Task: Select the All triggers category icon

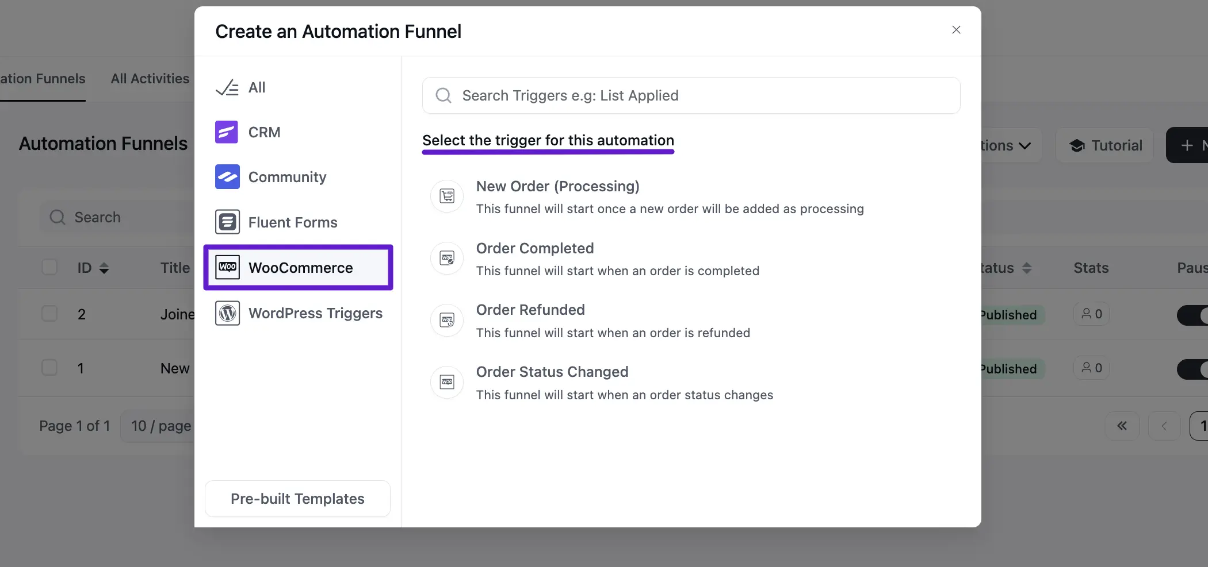Action: [x=227, y=87]
